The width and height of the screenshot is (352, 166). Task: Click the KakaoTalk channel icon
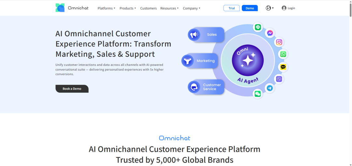[x=283, y=67]
